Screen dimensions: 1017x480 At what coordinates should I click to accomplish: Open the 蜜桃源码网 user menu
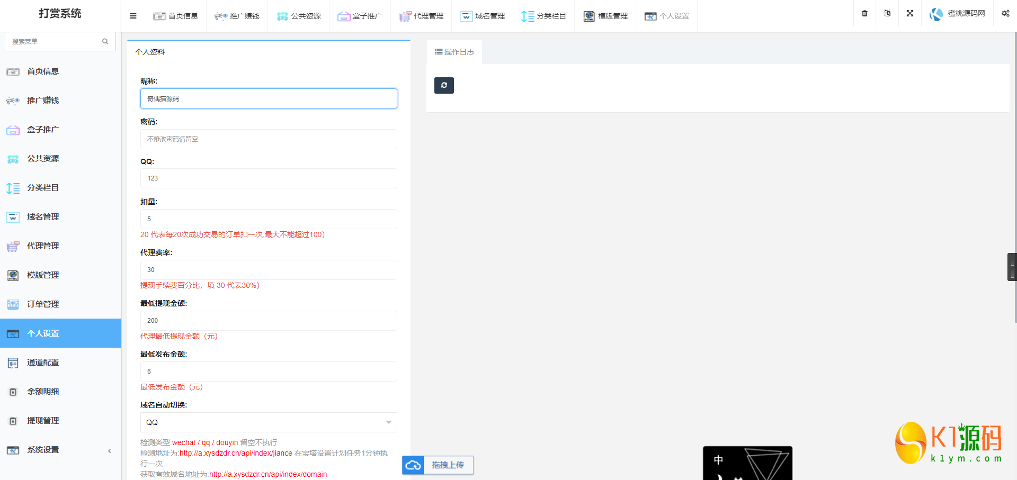coord(958,14)
